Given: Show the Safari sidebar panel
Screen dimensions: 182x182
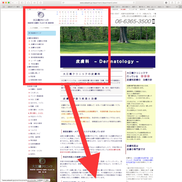Looking at the screenshot, I should tap(23, 3).
